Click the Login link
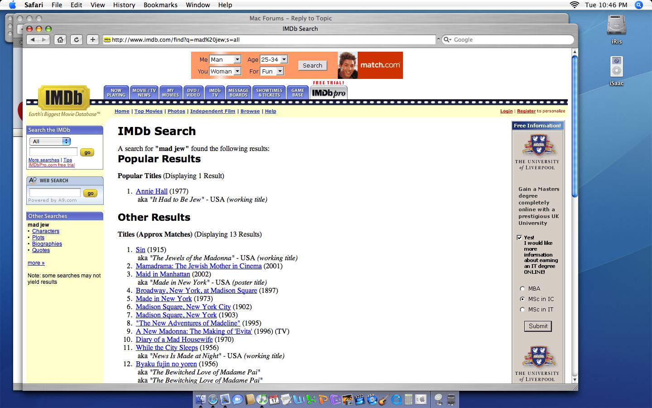 coord(507,111)
